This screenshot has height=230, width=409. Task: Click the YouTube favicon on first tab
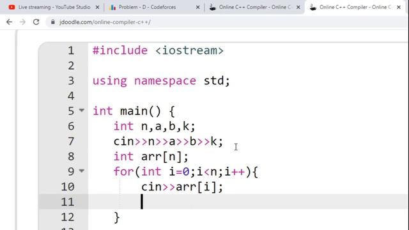(x=12, y=7)
